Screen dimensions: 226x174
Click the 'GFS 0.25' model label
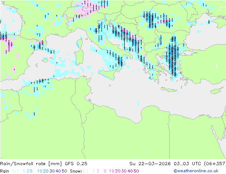pyautogui.click(x=76, y=164)
